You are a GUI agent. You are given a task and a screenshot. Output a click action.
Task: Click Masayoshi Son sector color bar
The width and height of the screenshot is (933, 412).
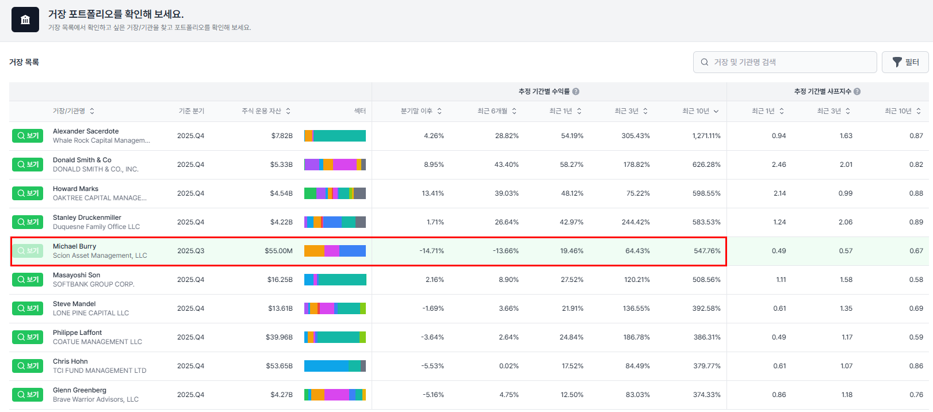(335, 280)
